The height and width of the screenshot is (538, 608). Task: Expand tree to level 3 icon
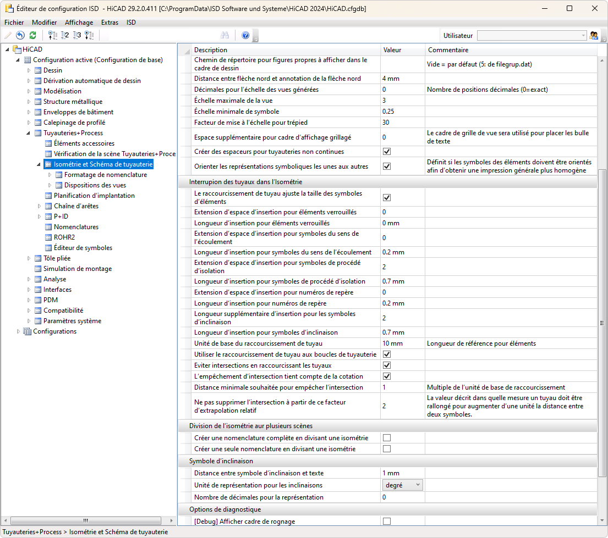[77, 35]
